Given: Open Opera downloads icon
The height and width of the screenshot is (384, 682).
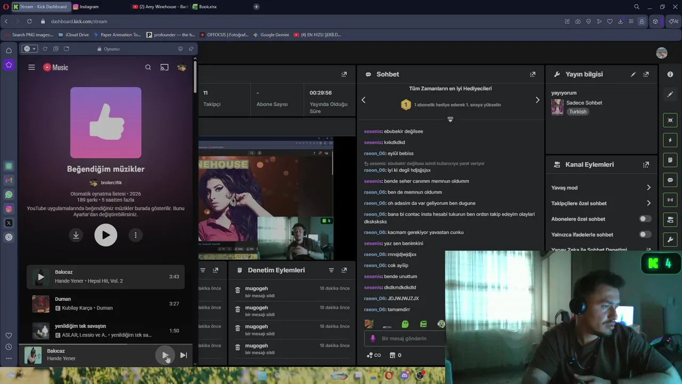Looking at the screenshot, I should [621, 21].
